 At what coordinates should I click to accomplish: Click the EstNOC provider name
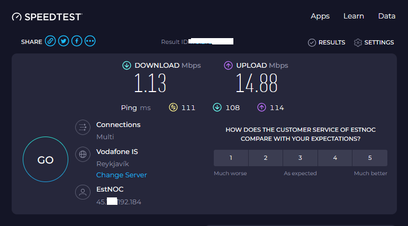coord(110,189)
